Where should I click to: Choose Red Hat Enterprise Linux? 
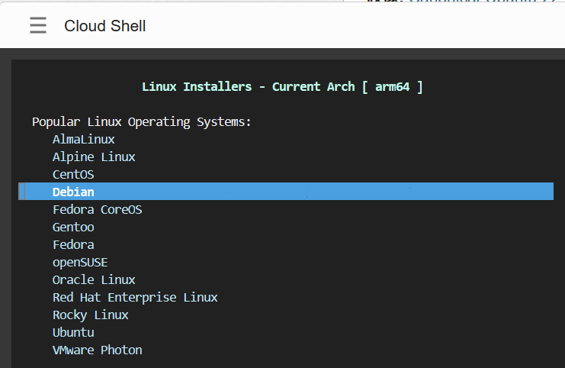click(x=135, y=297)
